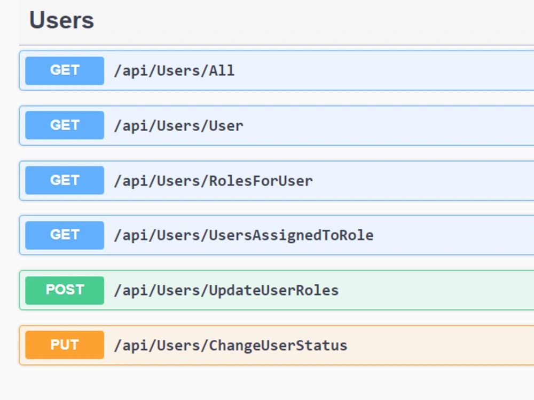This screenshot has width=534, height=400.
Task: Collapse the Users section heading
Action: coord(61,21)
